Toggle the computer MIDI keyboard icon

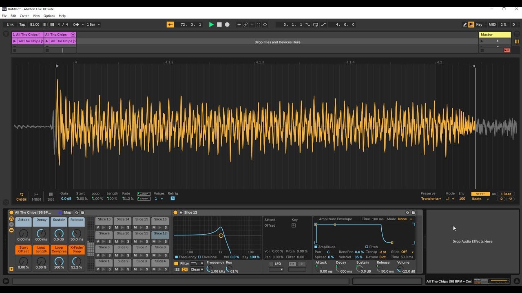pos(471,24)
